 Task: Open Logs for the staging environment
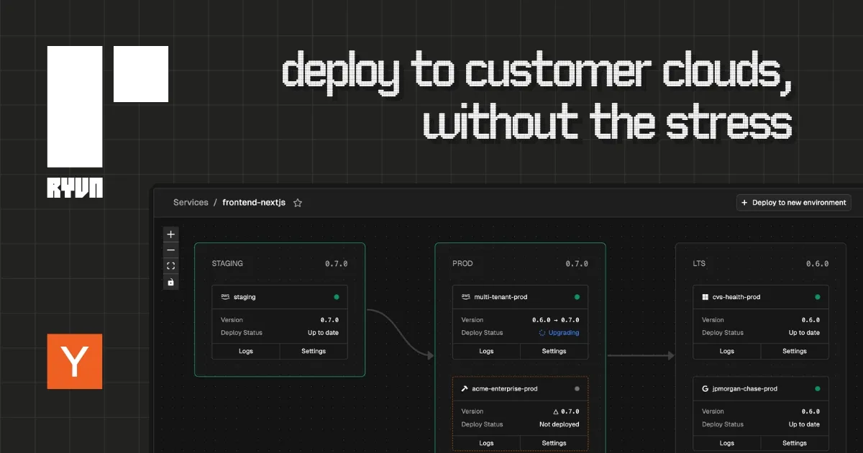(246, 351)
